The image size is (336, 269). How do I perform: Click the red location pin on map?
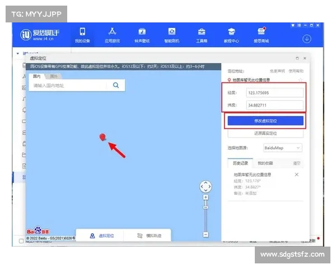tap(102, 137)
